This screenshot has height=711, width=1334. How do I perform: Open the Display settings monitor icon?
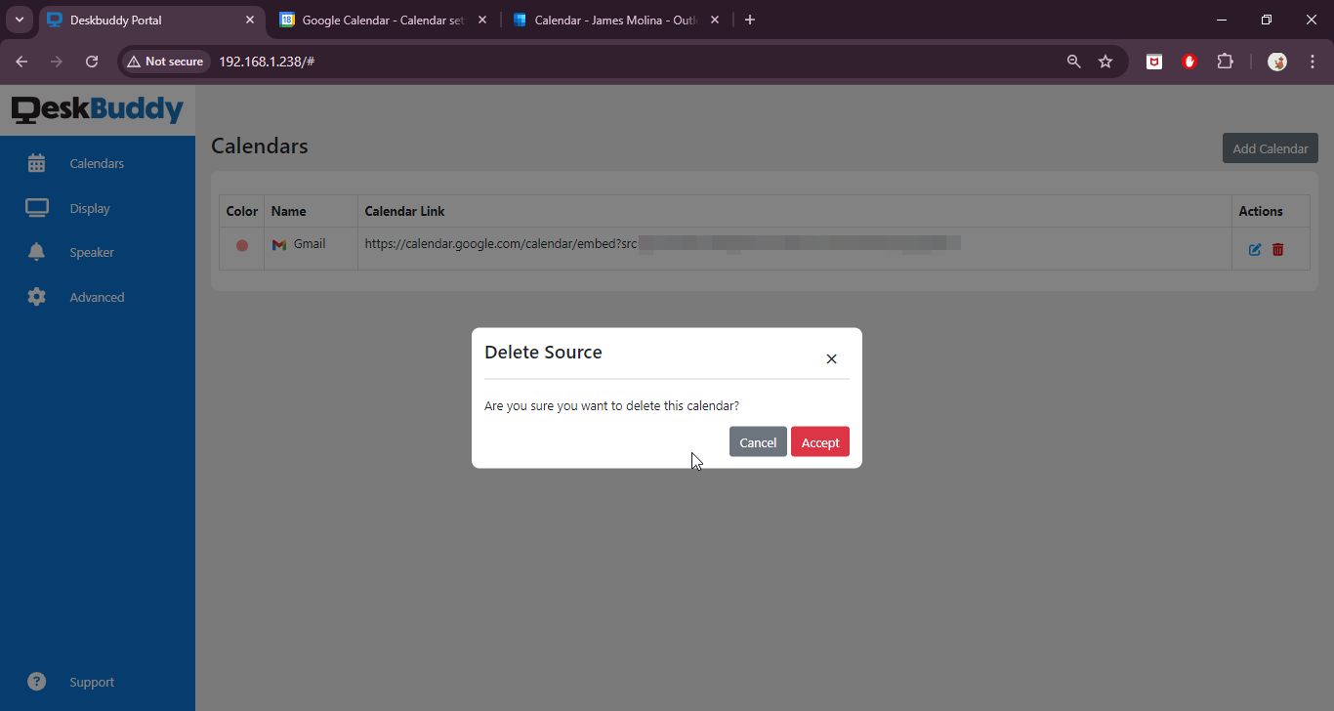tap(37, 208)
